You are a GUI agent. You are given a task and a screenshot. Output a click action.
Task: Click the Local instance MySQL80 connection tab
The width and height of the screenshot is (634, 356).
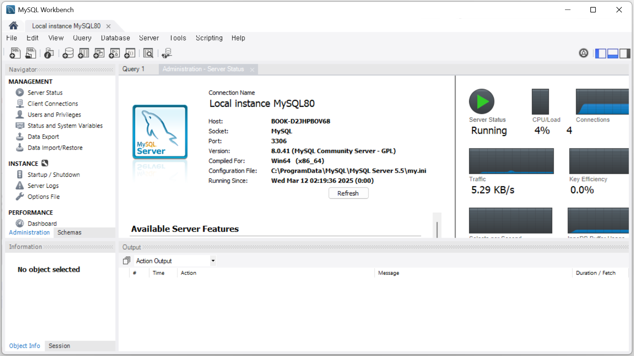pyautogui.click(x=66, y=26)
